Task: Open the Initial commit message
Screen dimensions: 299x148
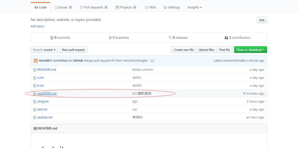Action: tap(142, 70)
